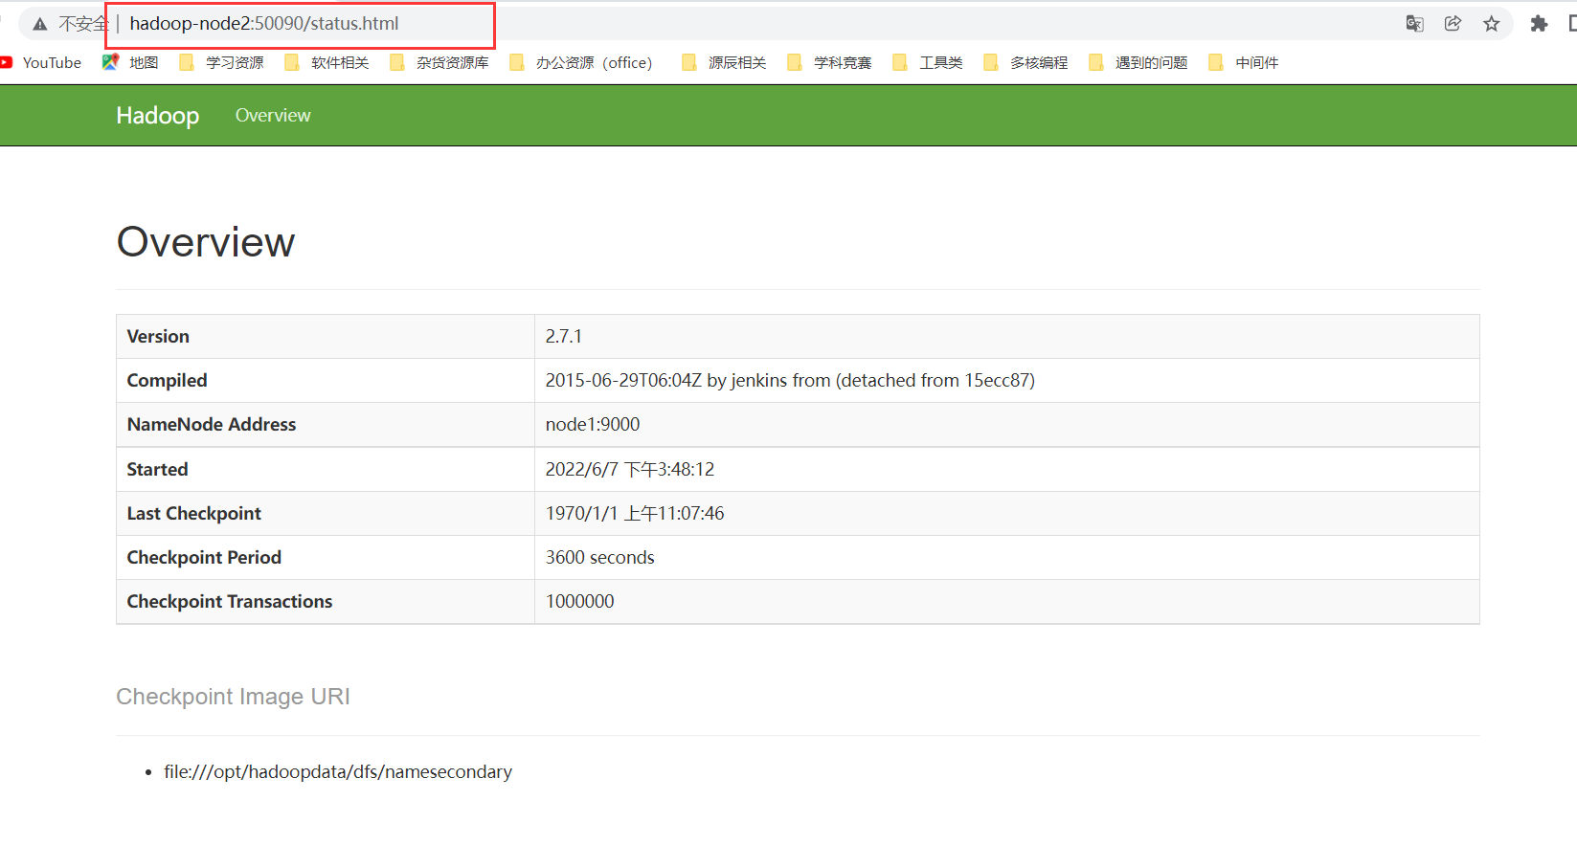Click the NameNode Address label
This screenshot has width=1577, height=845.
click(x=212, y=425)
